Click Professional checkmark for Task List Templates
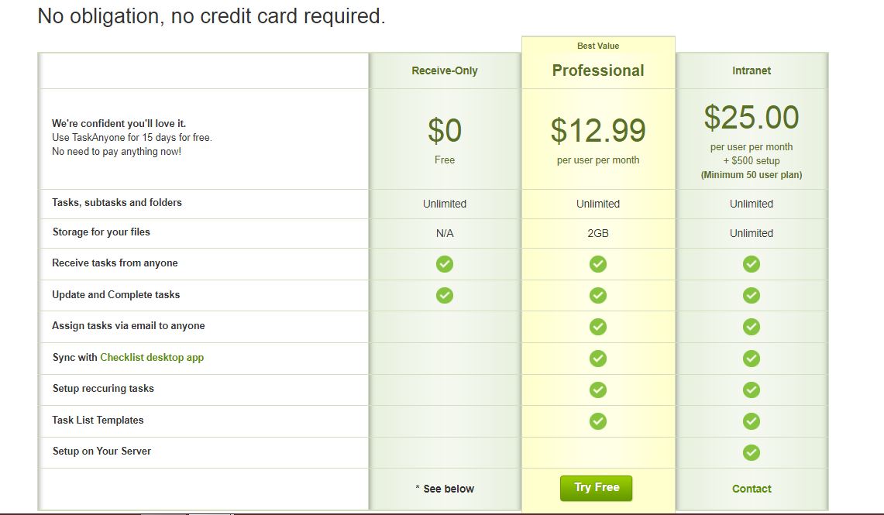The image size is (884, 515). click(x=598, y=421)
